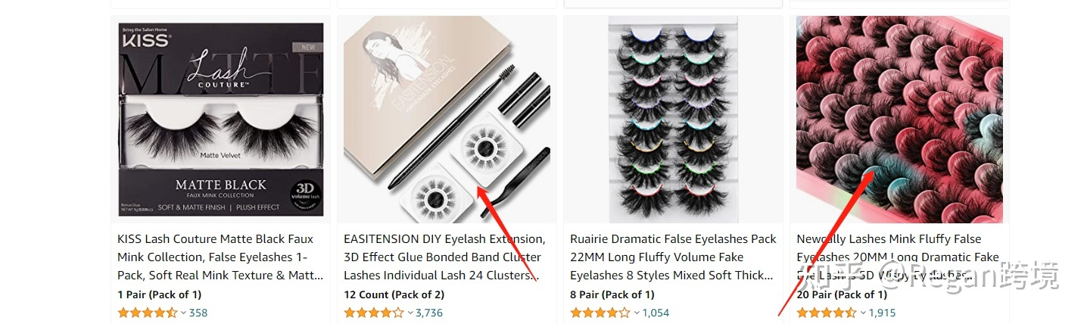Screen dimensions: 1087x324
Task: Open the Ruairie eyelashes pack image
Action: 673,120
